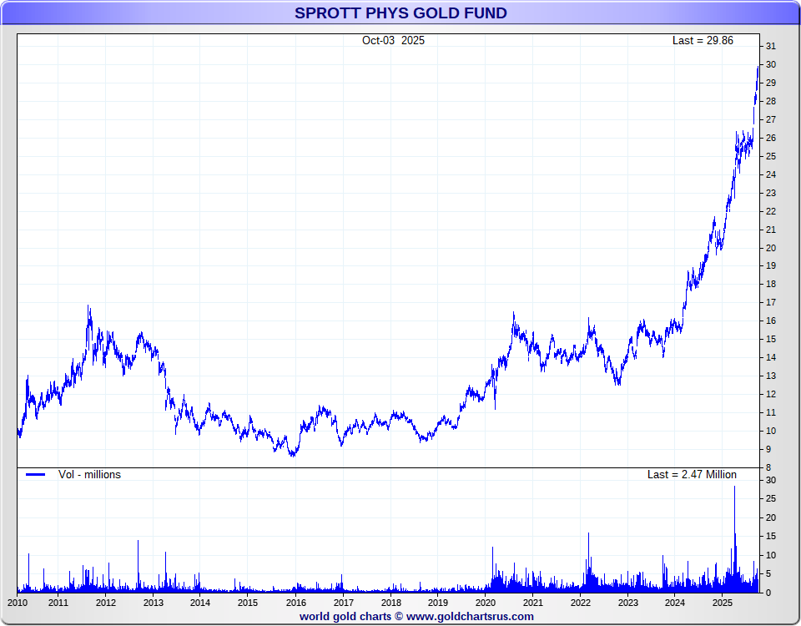Click the 2024 year label on x-axis
This screenshot has height=626, width=801.
[x=675, y=603]
